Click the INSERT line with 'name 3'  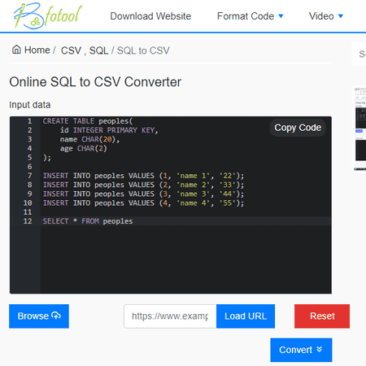click(143, 194)
